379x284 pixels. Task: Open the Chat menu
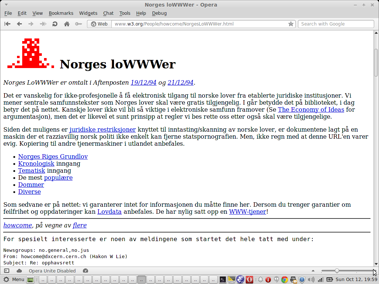pyautogui.click(x=108, y=13)
